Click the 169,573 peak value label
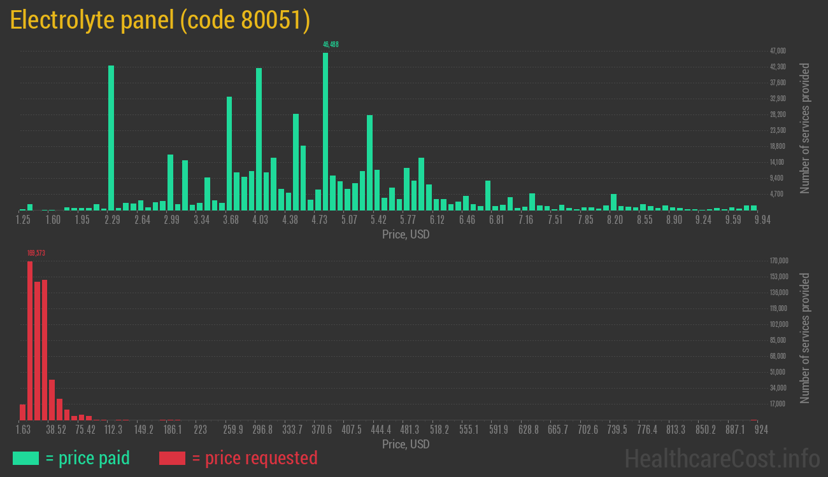 click(36, 253)
